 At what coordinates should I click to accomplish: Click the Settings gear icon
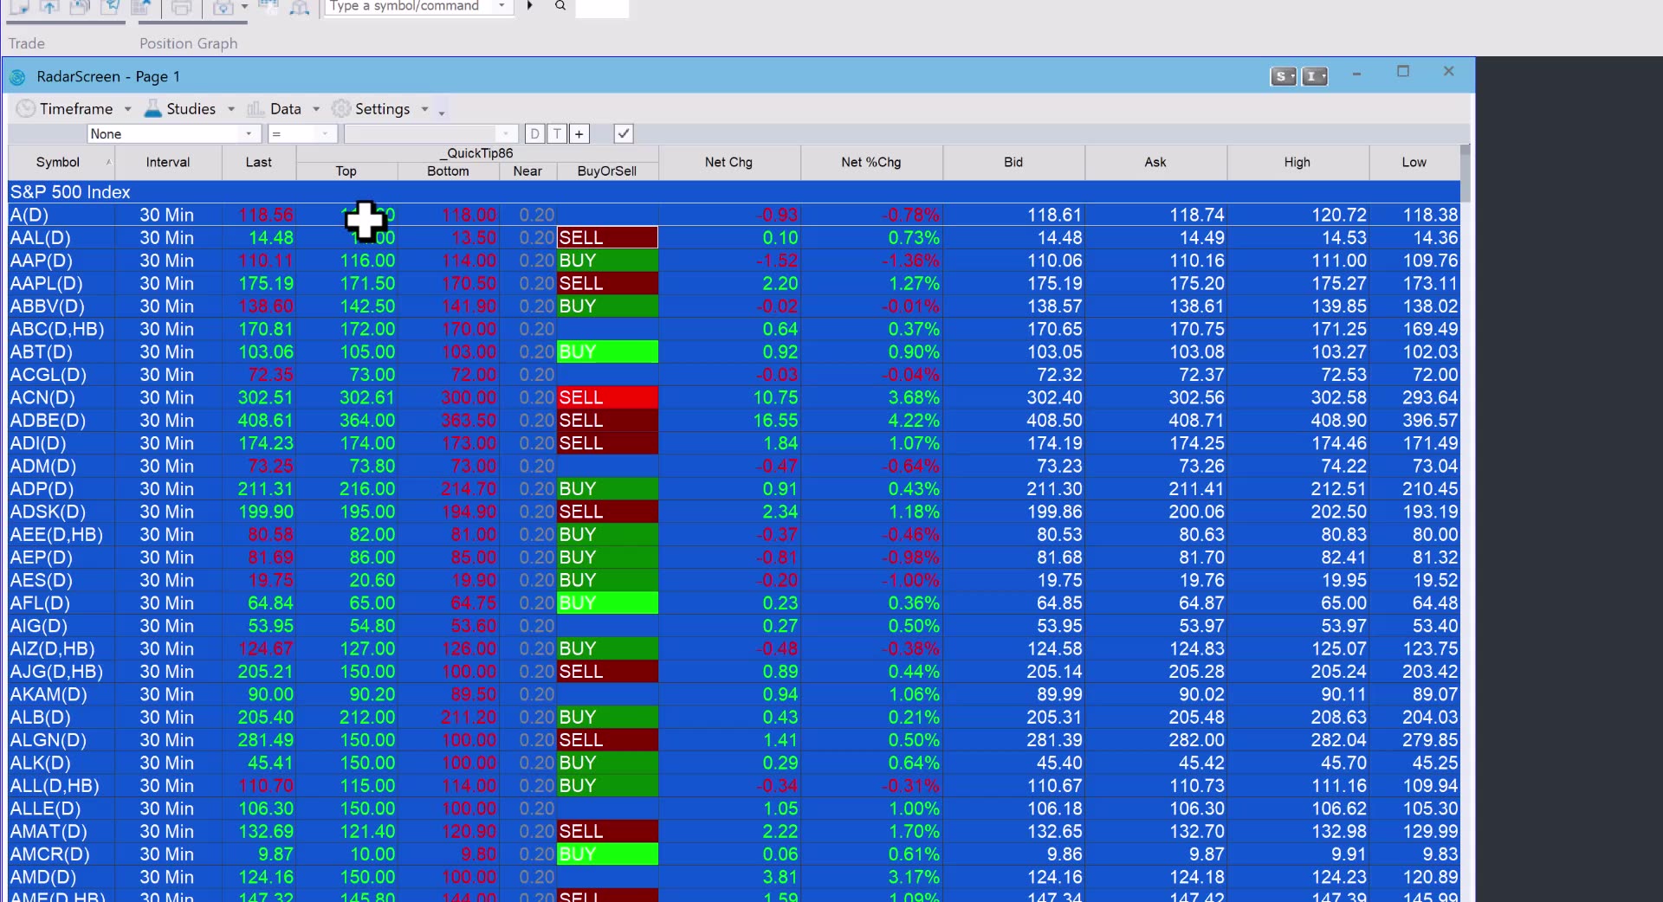coord(341,108)
